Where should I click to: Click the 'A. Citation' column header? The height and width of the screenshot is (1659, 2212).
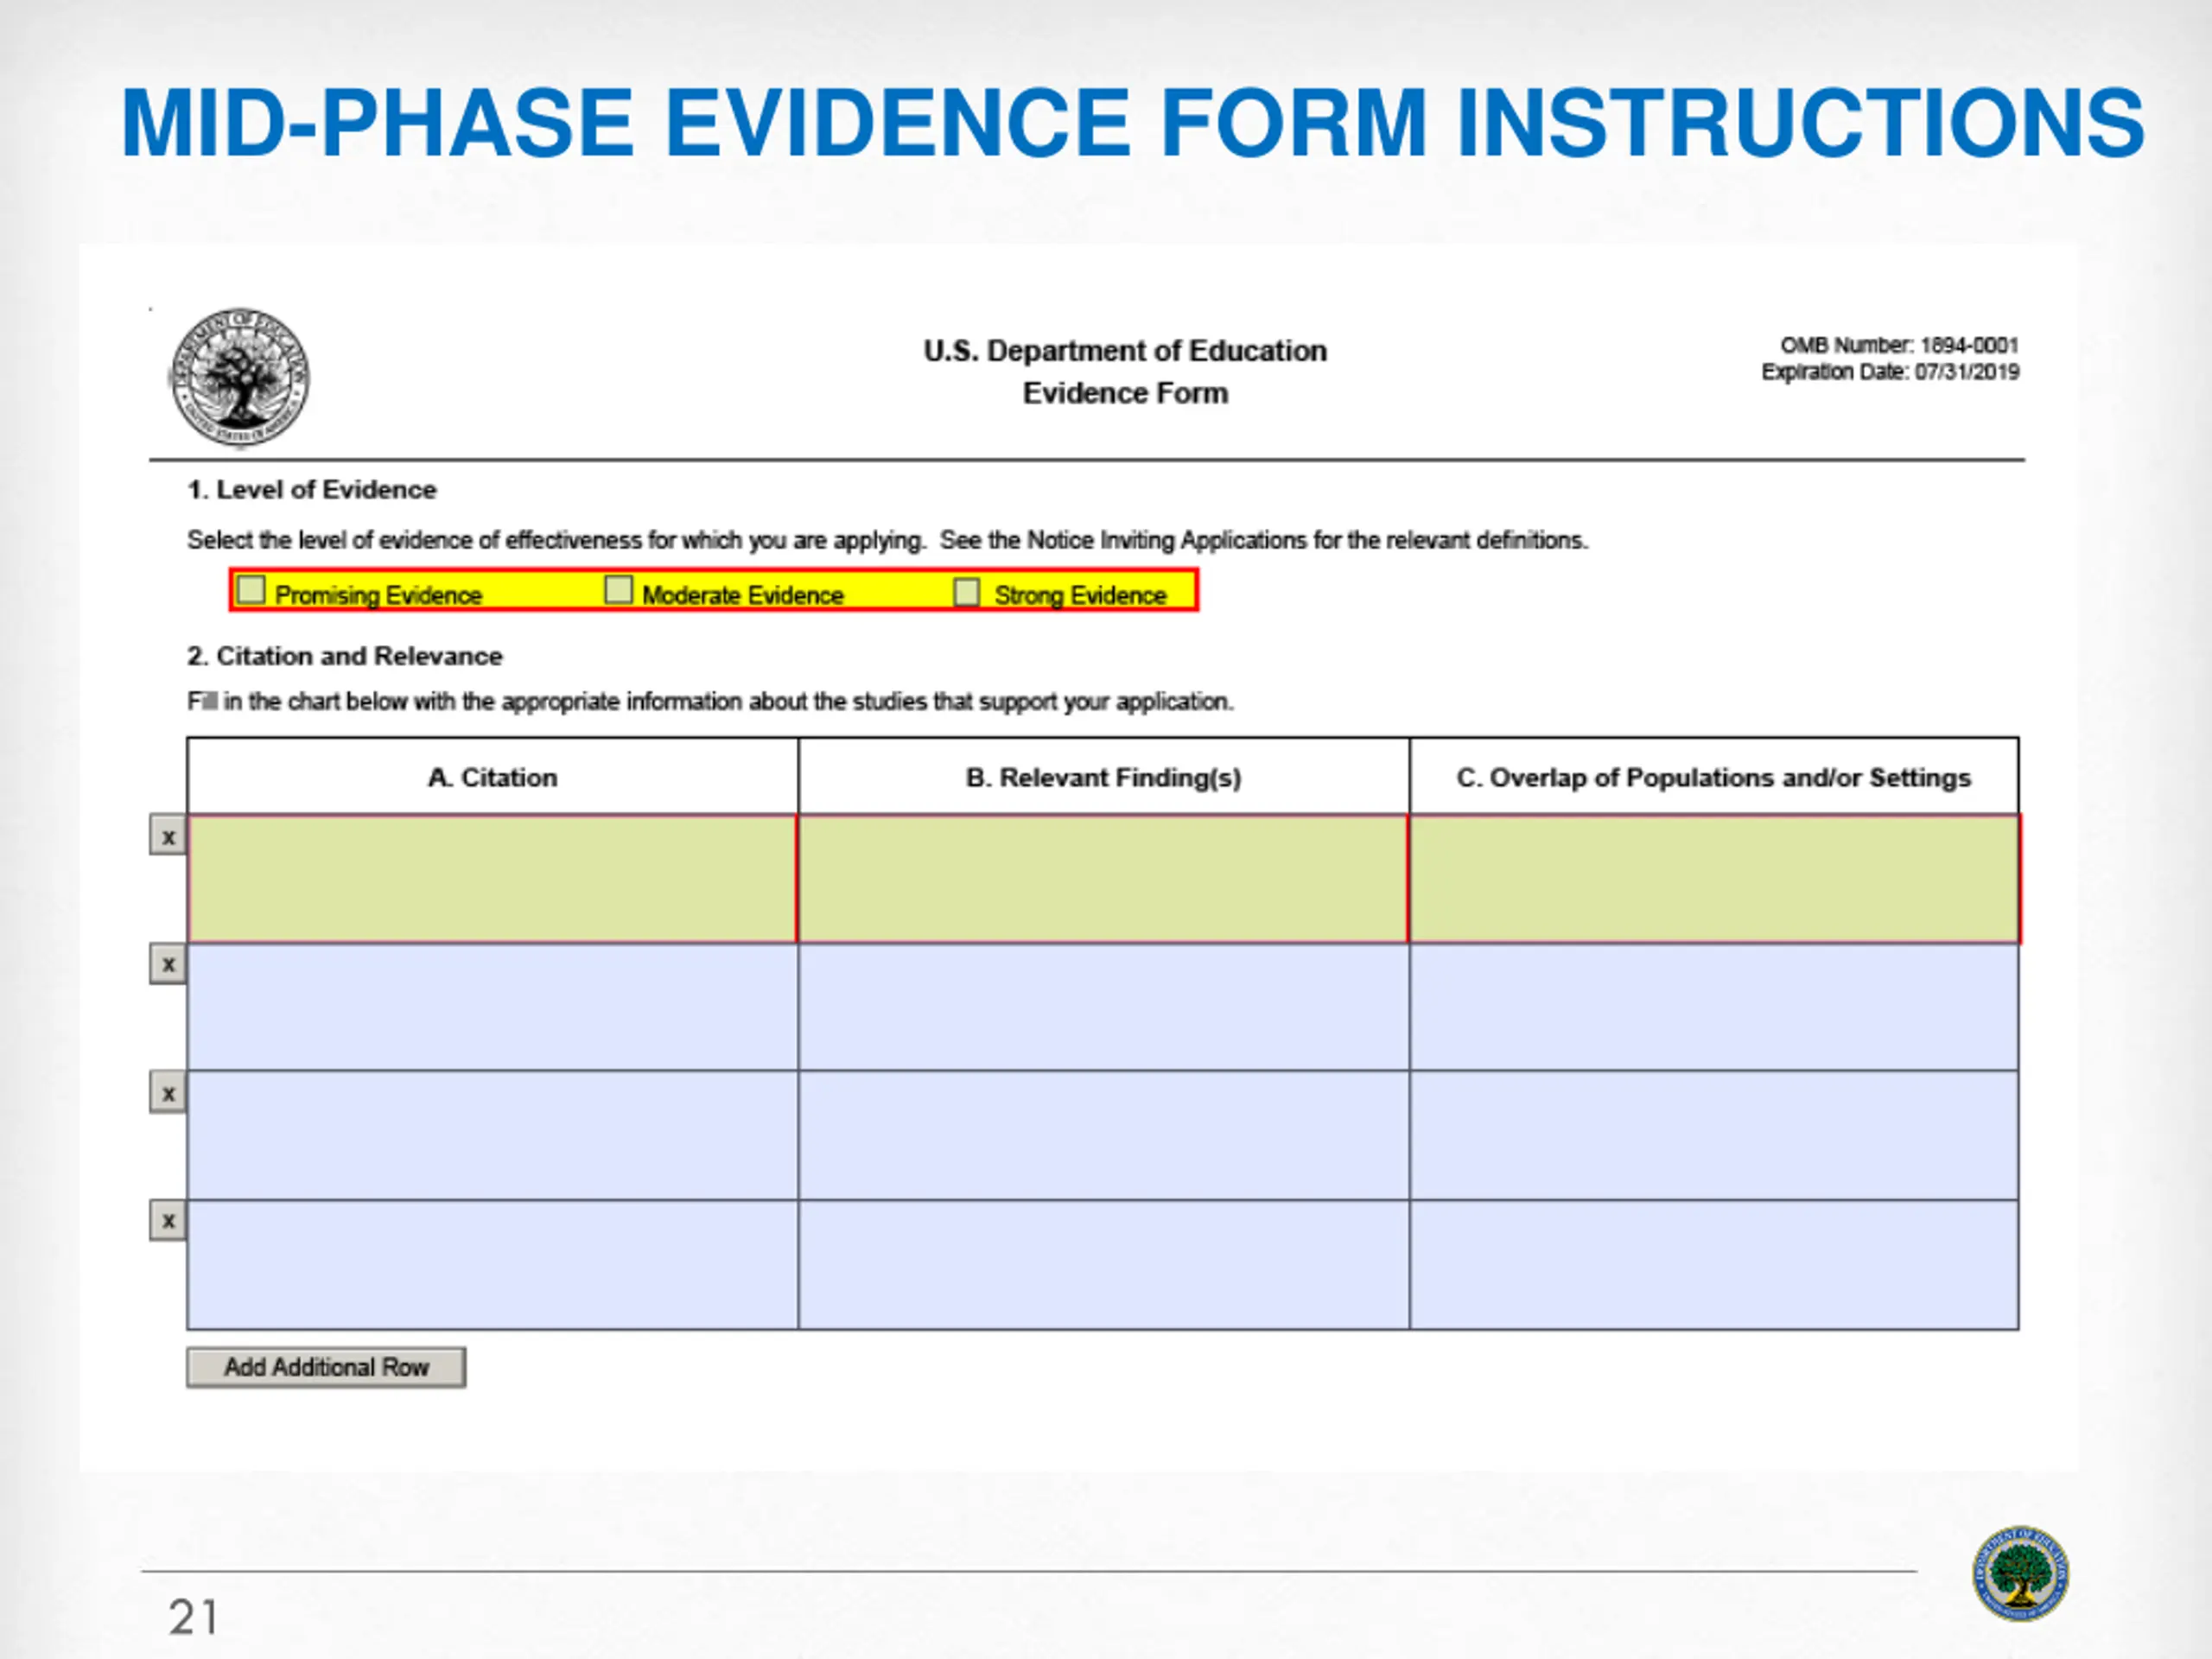click(x=493, y=777)
